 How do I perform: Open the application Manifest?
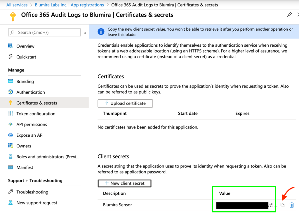tap(25, 168)
